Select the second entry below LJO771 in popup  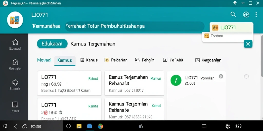pyautogui.click(x=228, y=36)
